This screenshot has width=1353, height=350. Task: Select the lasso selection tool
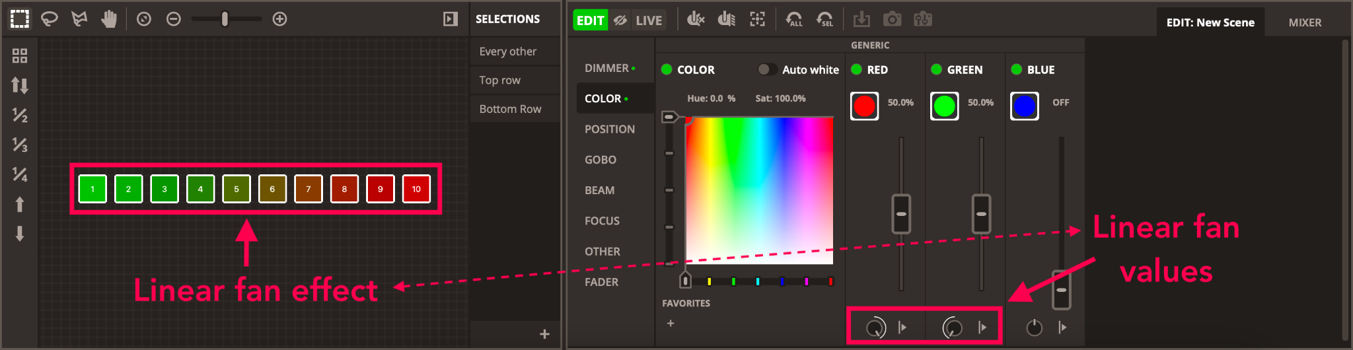(x=50, y=19)
